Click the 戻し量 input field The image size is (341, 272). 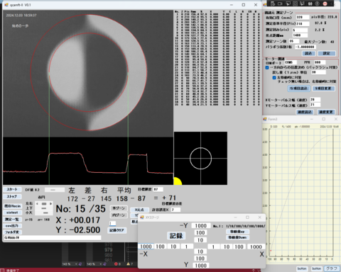click(318, 72)
